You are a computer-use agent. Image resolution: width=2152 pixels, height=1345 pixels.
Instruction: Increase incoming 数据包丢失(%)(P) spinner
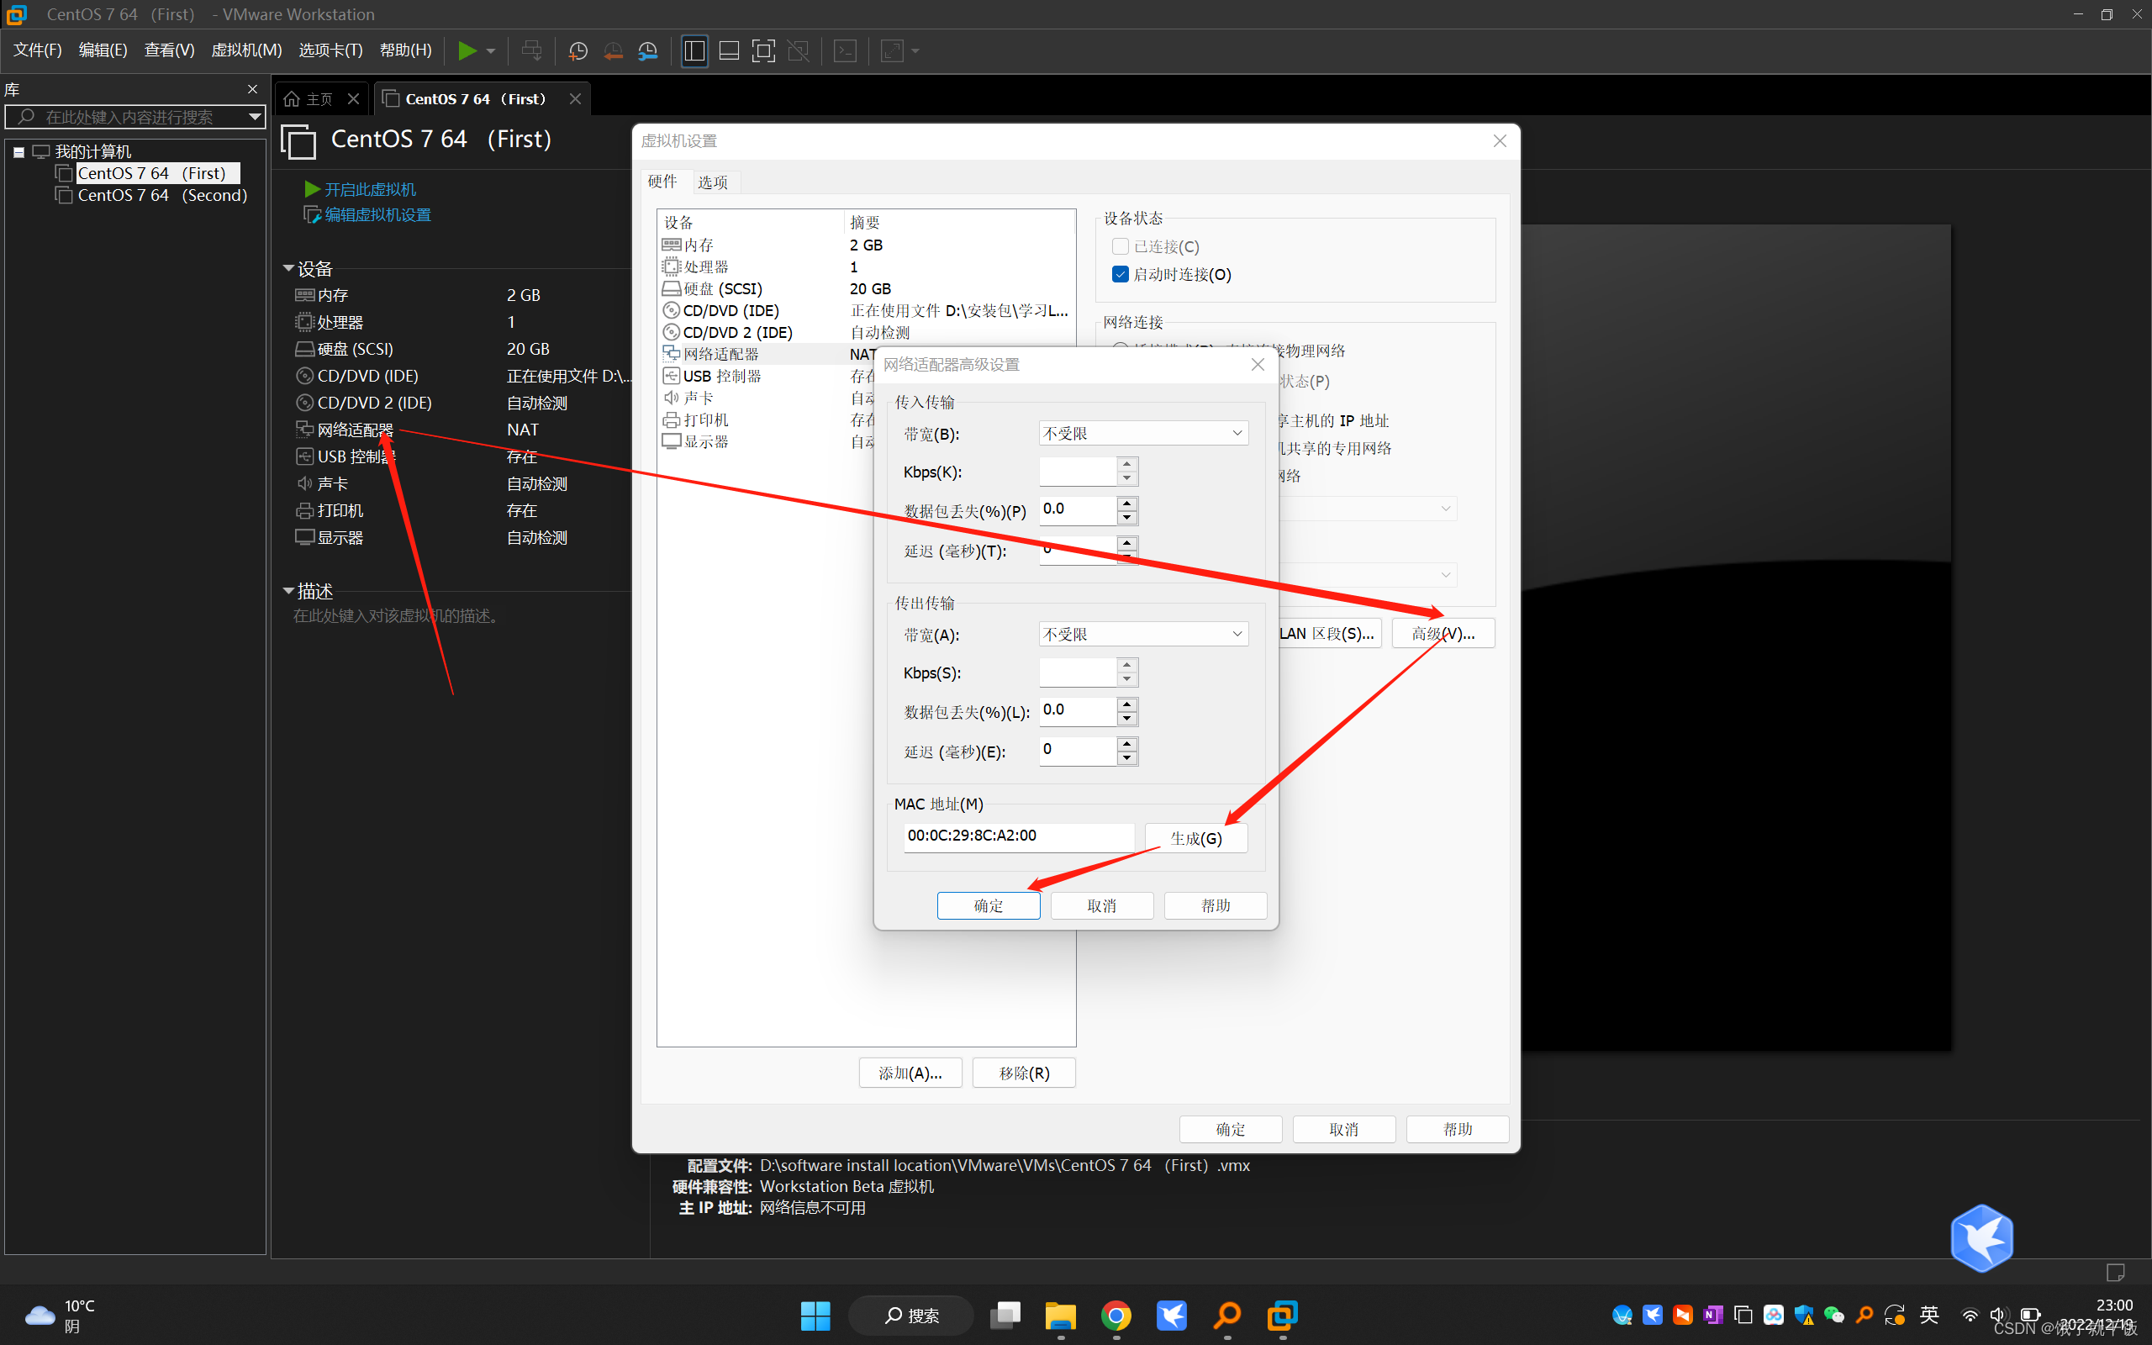point(1126,503)
